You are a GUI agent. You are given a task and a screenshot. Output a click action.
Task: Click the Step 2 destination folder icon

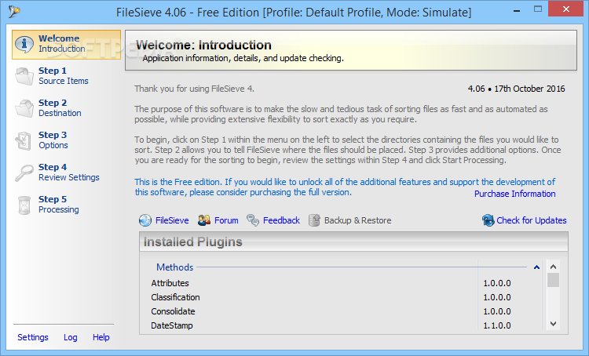(24, 108)
